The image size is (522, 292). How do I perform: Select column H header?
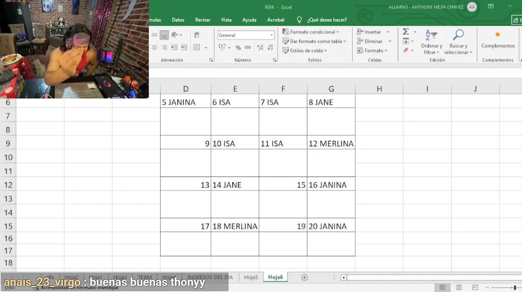379,89
